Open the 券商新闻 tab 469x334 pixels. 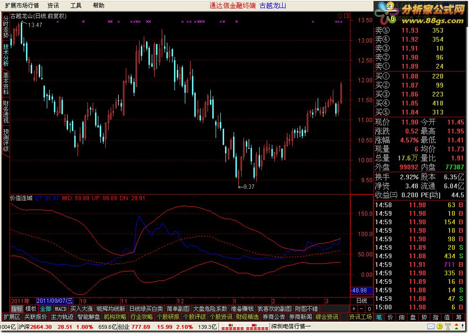[x=300, y=317]
